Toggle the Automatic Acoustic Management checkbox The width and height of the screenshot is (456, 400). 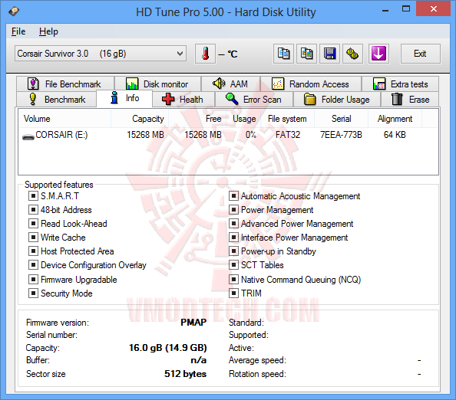pos(233,196)
